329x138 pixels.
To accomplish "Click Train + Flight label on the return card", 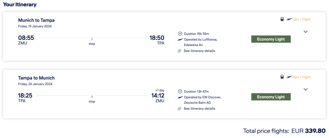I will point(301,77).
